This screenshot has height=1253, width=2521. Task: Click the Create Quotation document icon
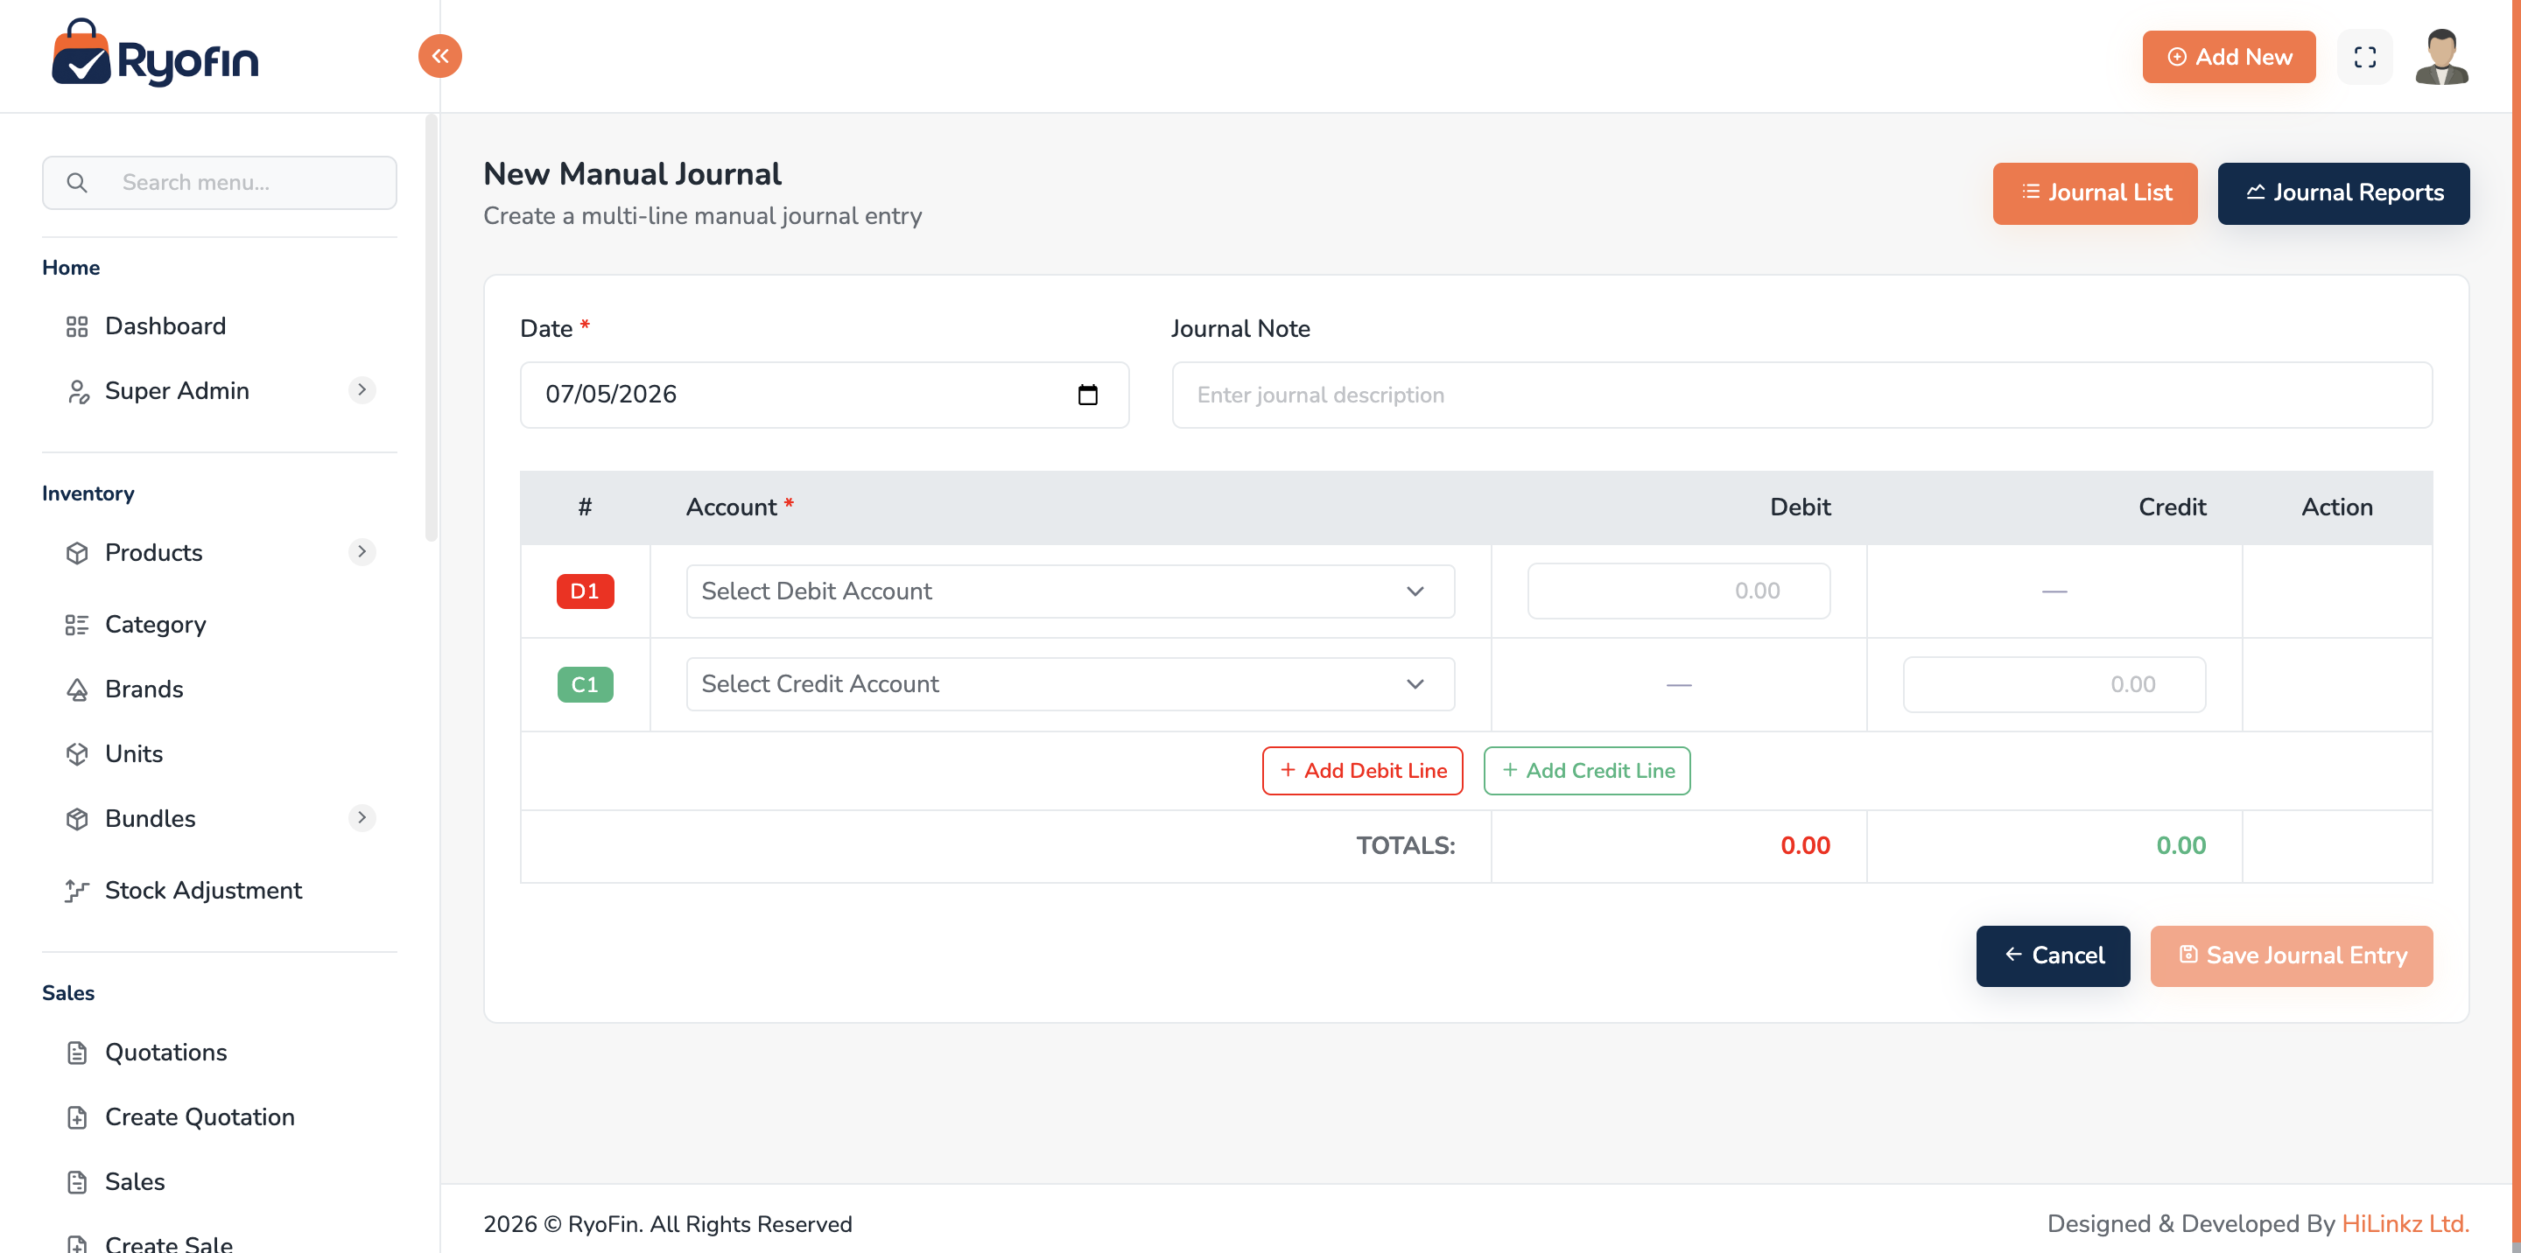tap(76, 1117)
